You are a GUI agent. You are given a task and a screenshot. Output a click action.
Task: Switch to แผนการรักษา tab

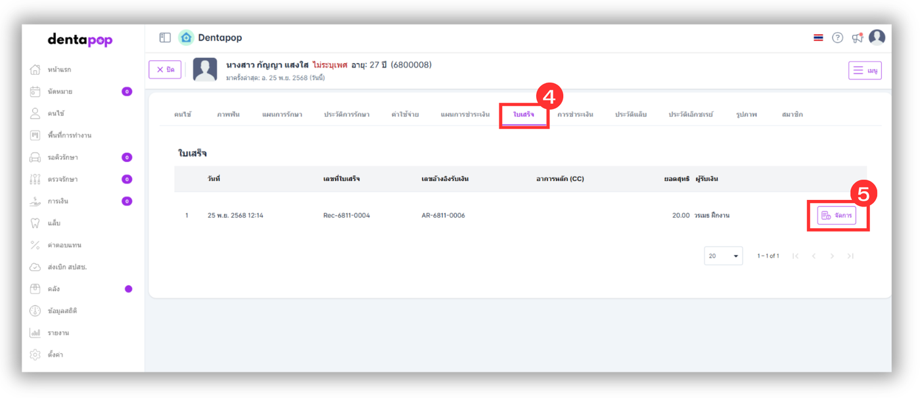(282, 115)
